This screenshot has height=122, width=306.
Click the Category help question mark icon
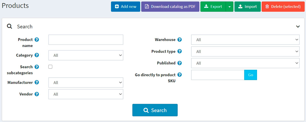(x=37, y=55)
